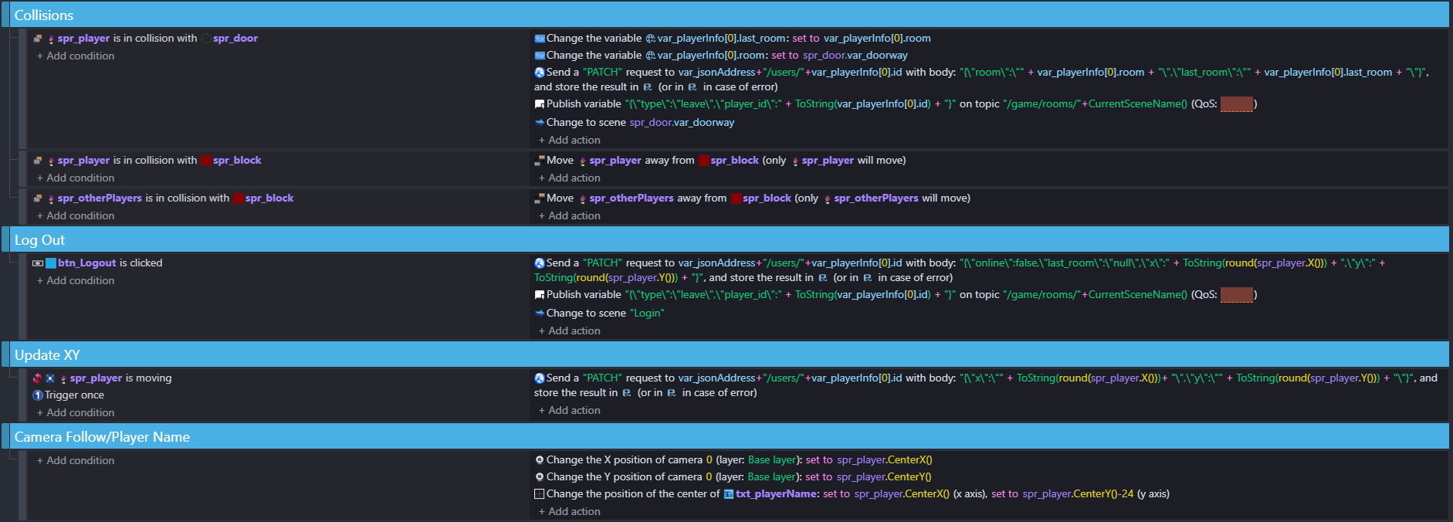The image size is (1453, 522).
Task: Add action below txt_playerName position action
Action: pos(570,512)
